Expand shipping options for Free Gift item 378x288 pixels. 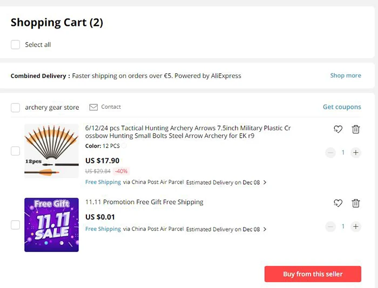tap(265, 229)
